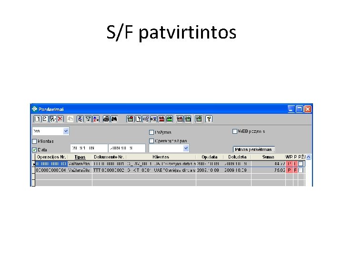This screenshot has height=257, width=343.
Task: Click the binoculars search icon
Action: click(114, 119)
